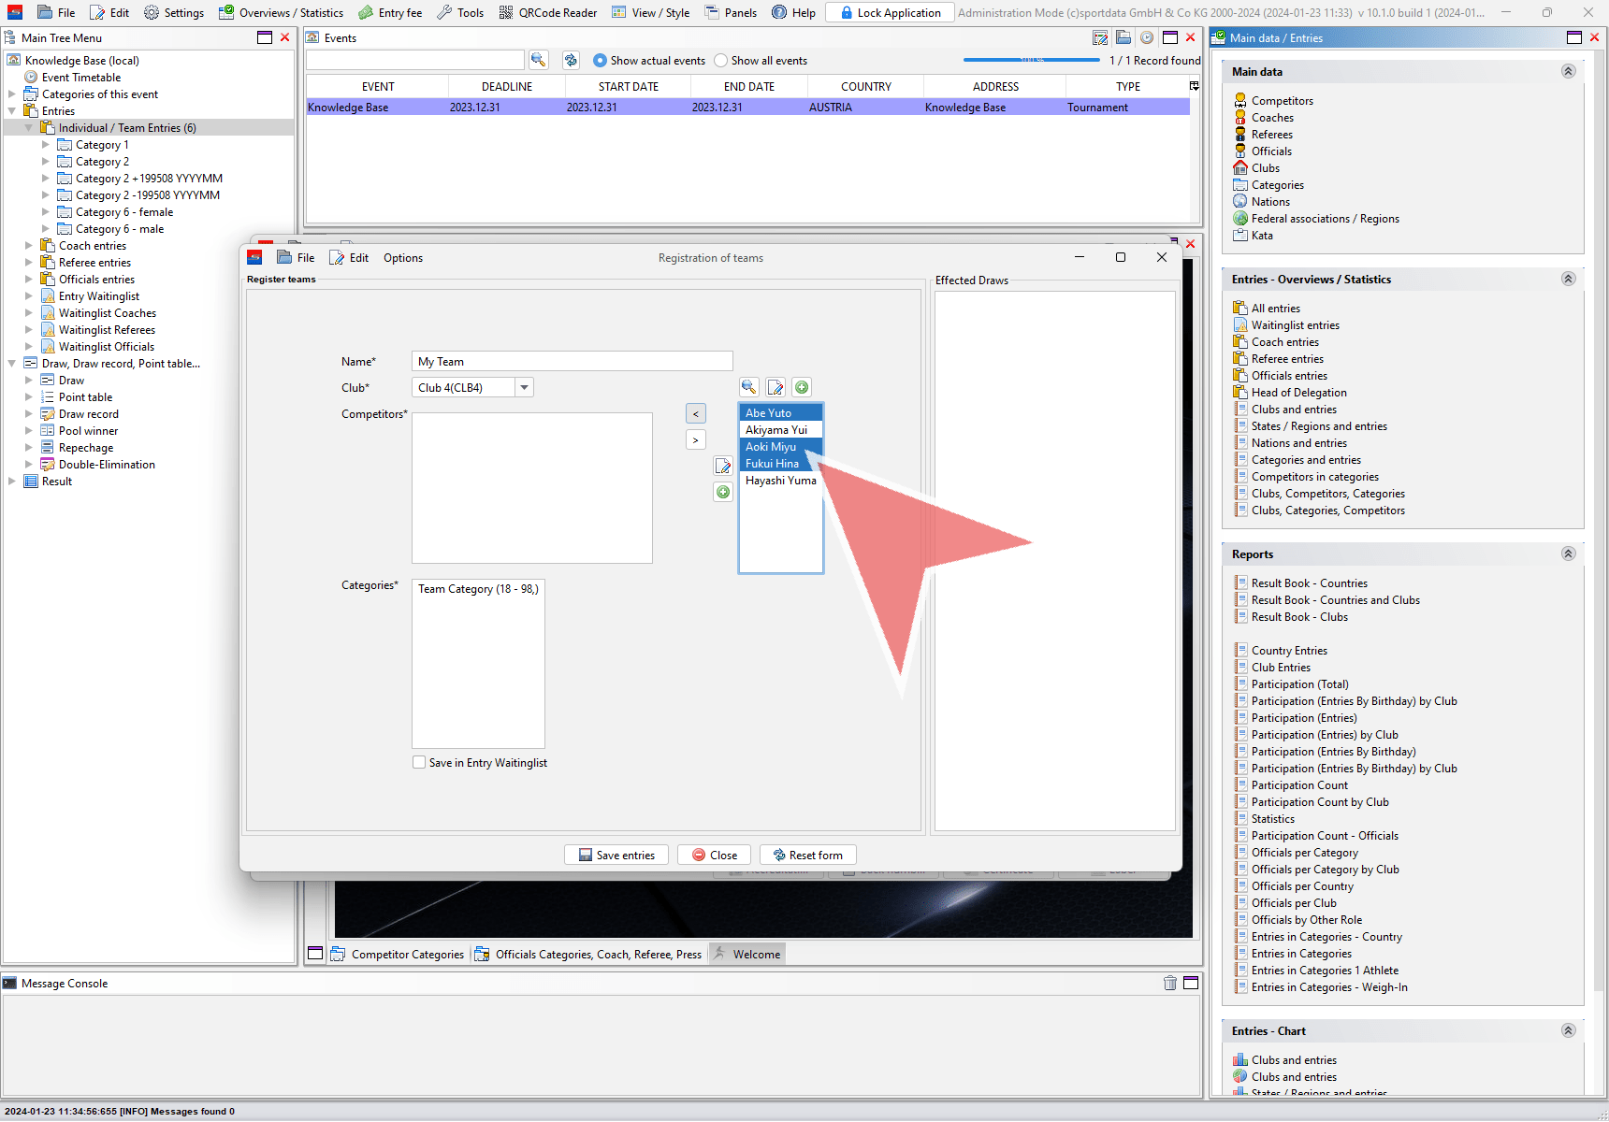Click the blue progress bar in Events panel
This screenshot has height=1122, width=1609.
pyautogui.click(x=1031, y=60)
